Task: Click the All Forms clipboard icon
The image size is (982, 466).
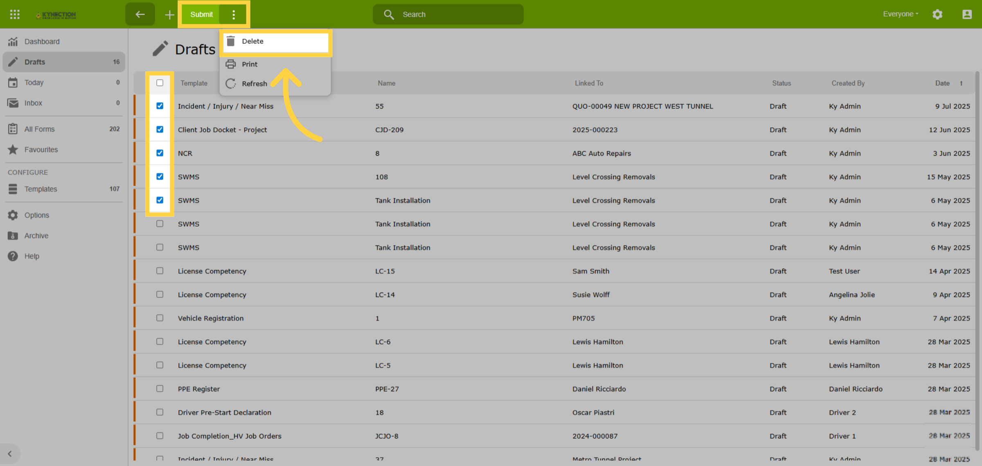Action: tap(13, 129)
